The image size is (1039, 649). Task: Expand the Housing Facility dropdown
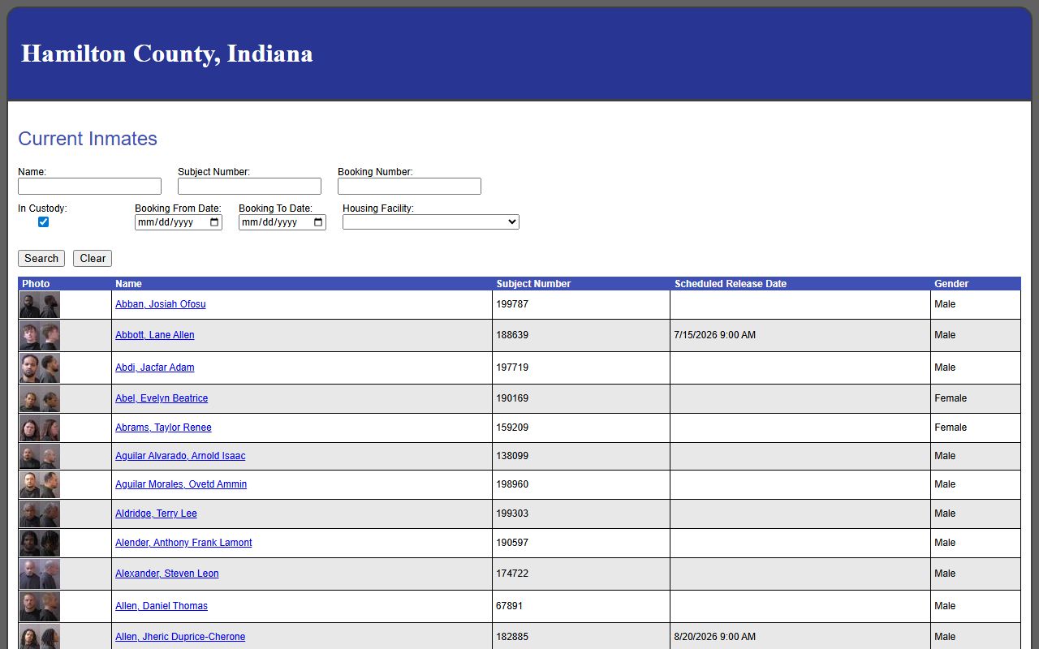[x=431, y=222]
